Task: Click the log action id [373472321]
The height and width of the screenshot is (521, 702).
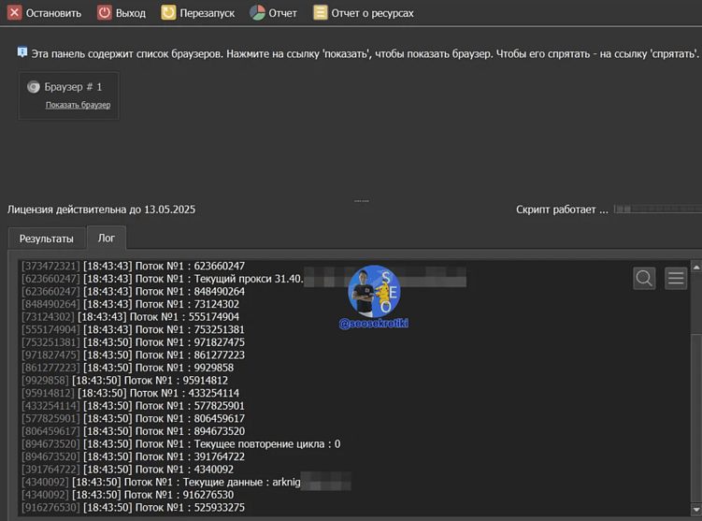Action: click(x=50, y=266)
